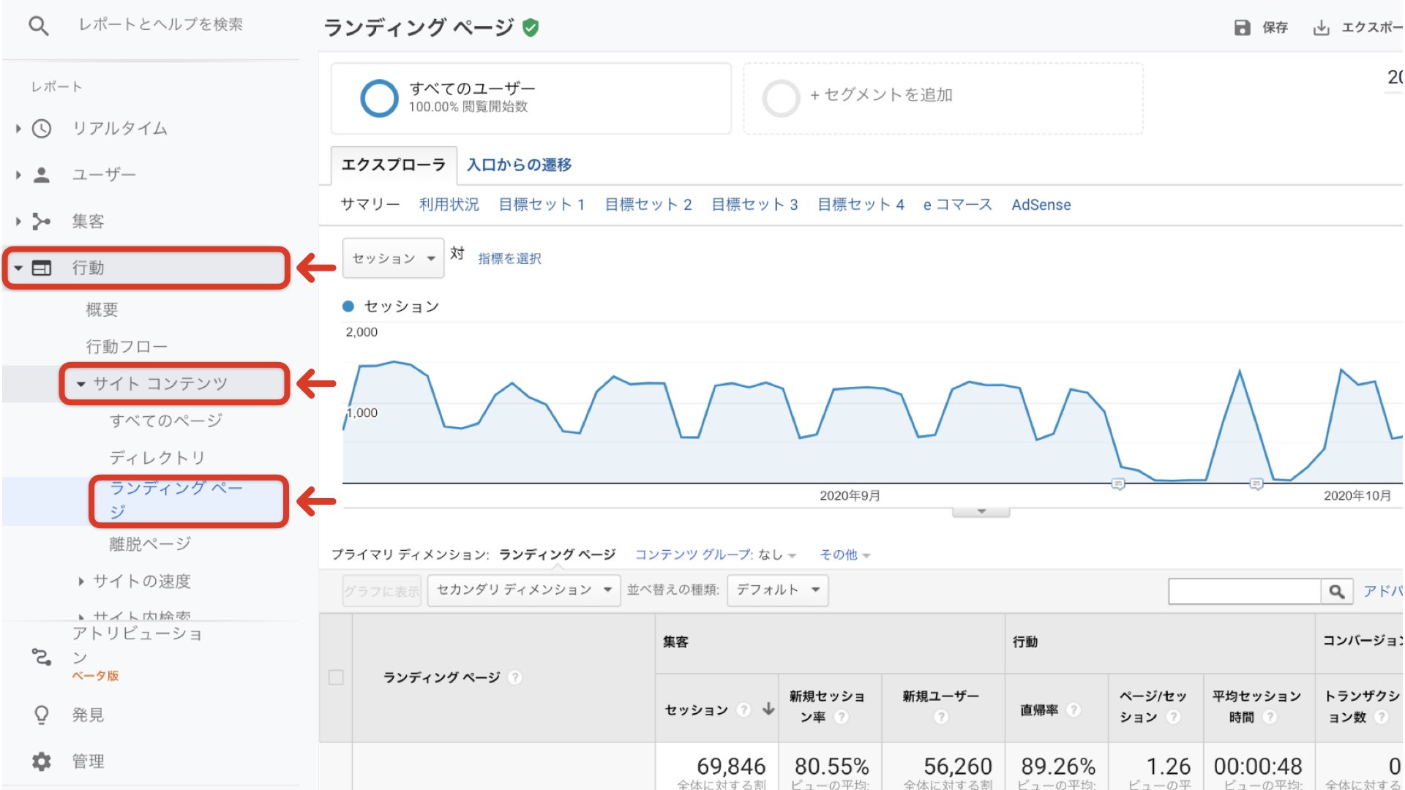The height and width of the screenshot is (790, 1405).
Task: Open the セッション metric dropdown
Action: [x=393, y=258]
